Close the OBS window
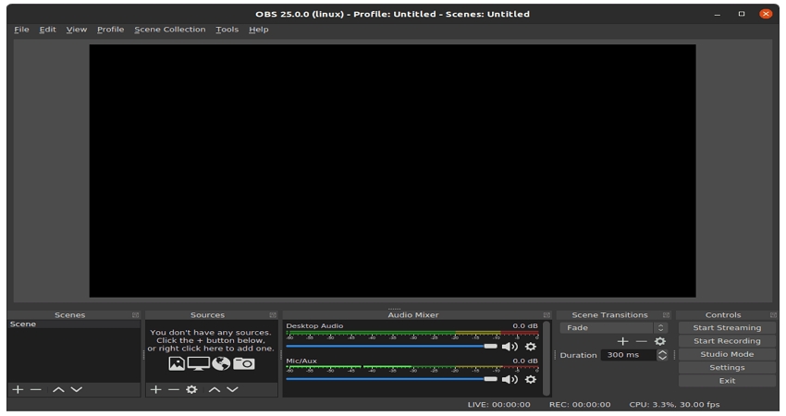The width and height of the screenshot is (786, 416). click(x=766, y=14)
